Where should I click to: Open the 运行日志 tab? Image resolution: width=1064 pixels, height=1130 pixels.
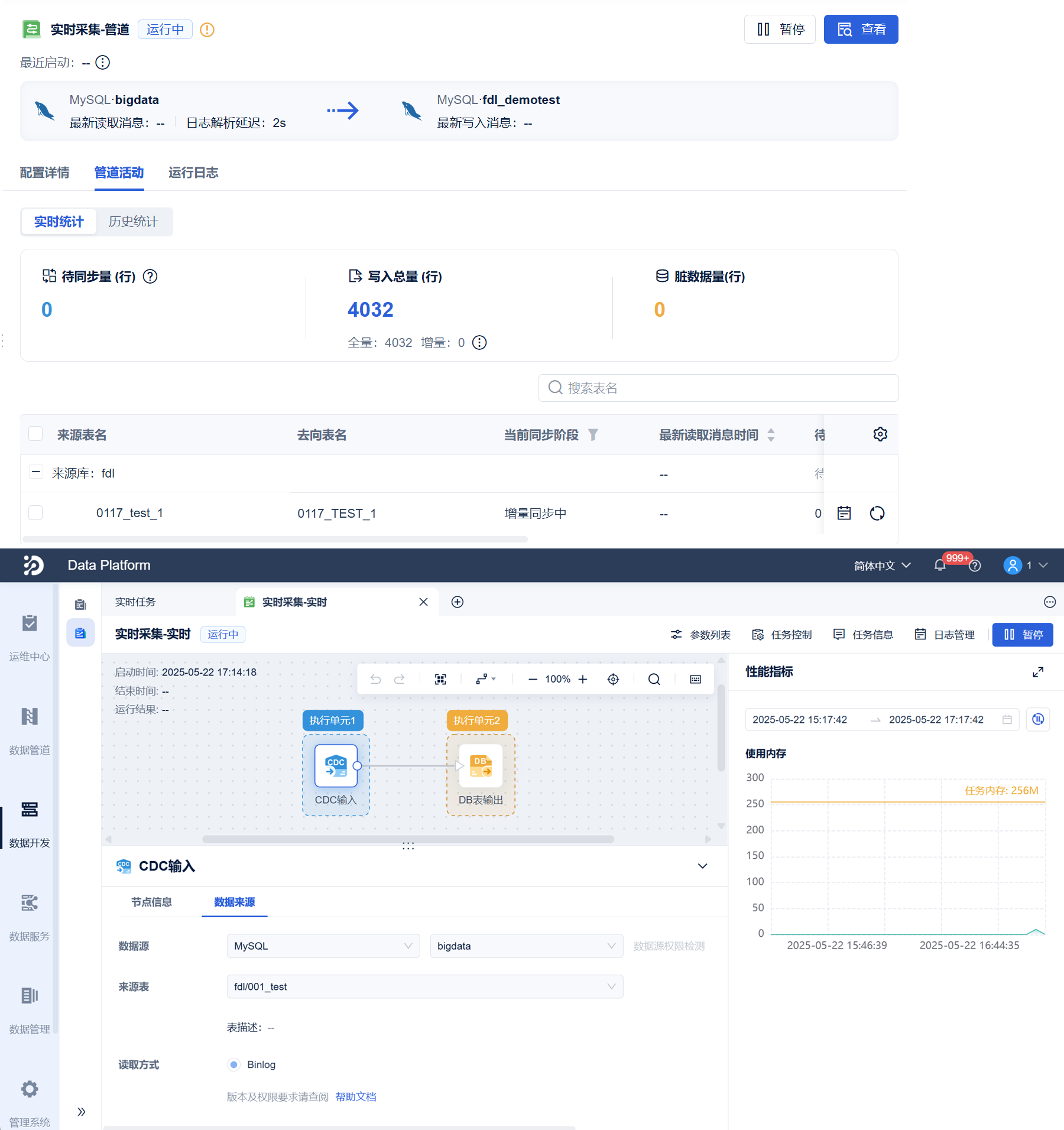pyautogui.click(x=193, y=173)
